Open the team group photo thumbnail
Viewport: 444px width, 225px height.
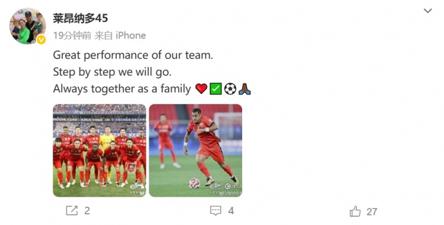click(x=99, y=151)
